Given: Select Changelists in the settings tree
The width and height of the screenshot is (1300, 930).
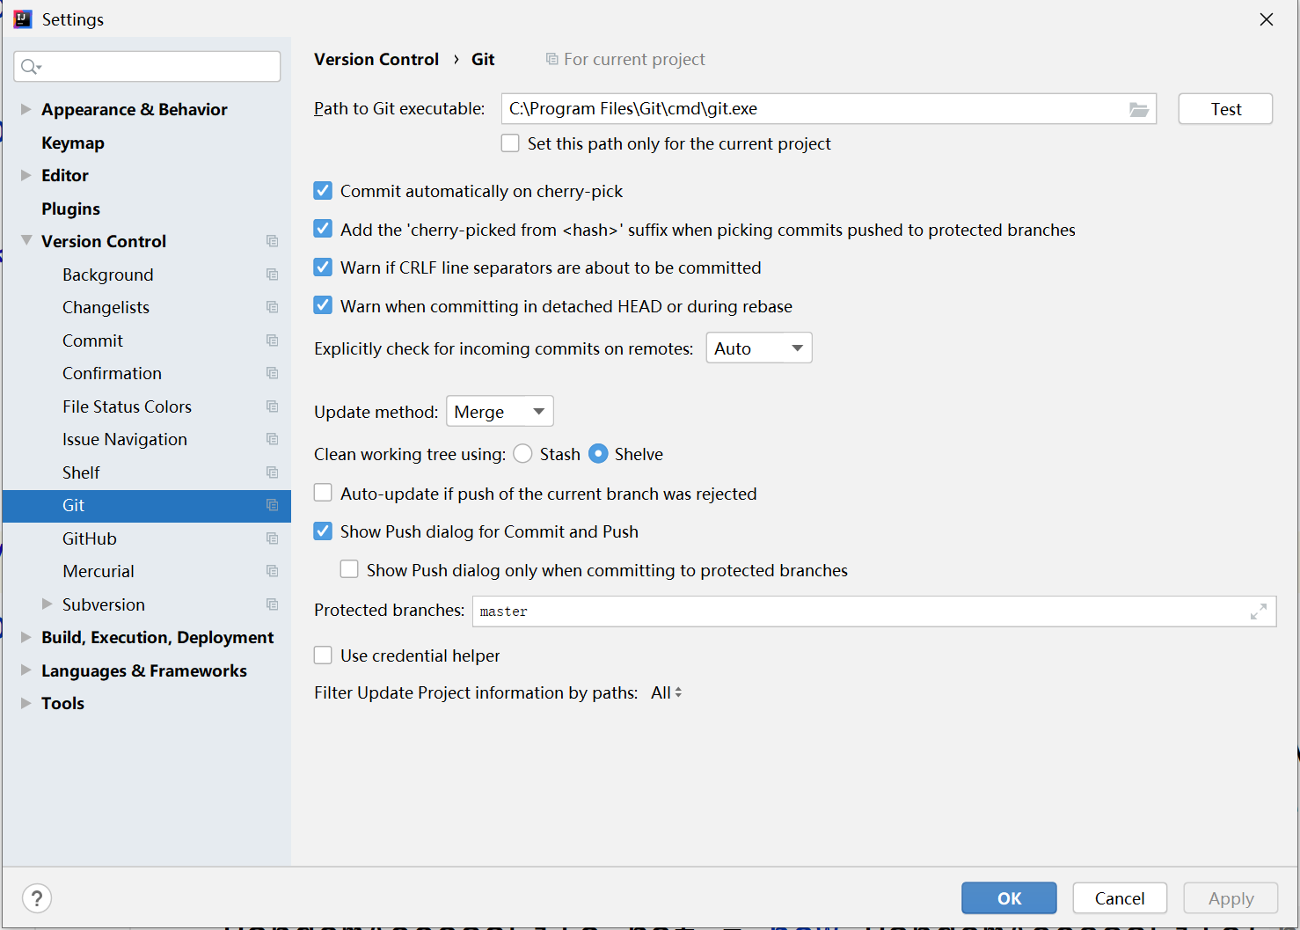Looking at the screenshot, I should point(106,307).
